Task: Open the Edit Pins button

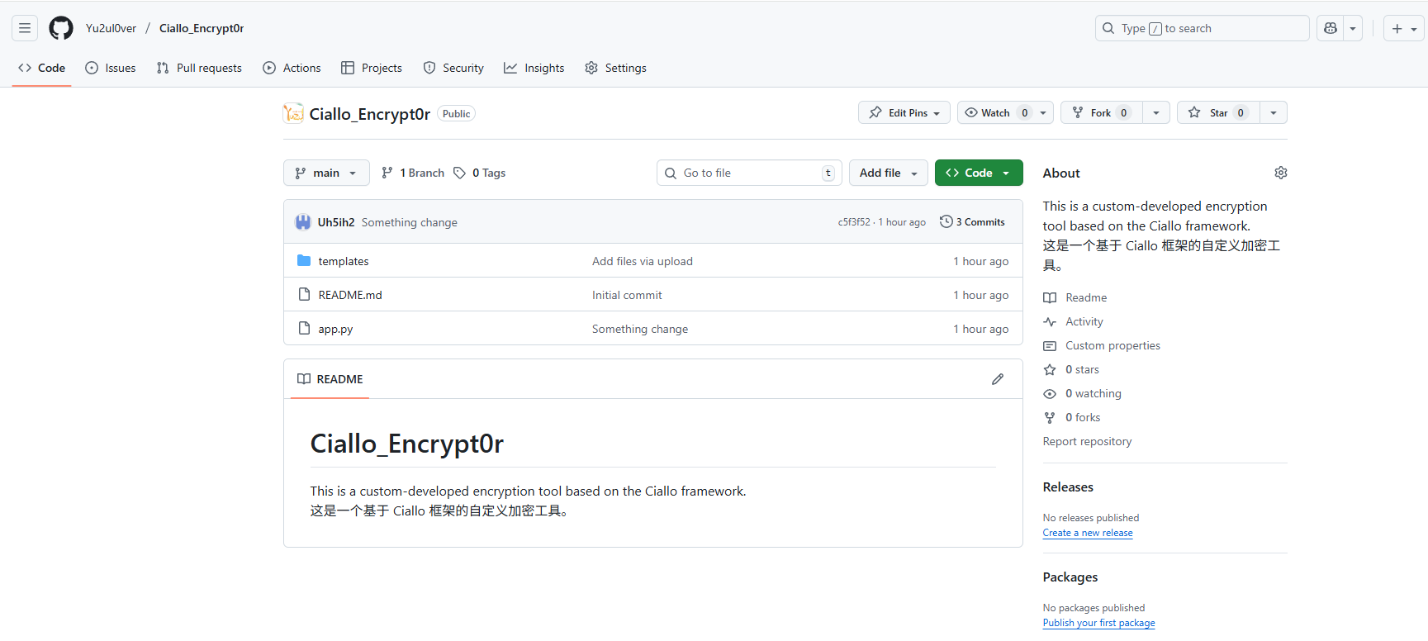Action: point(904,113)
